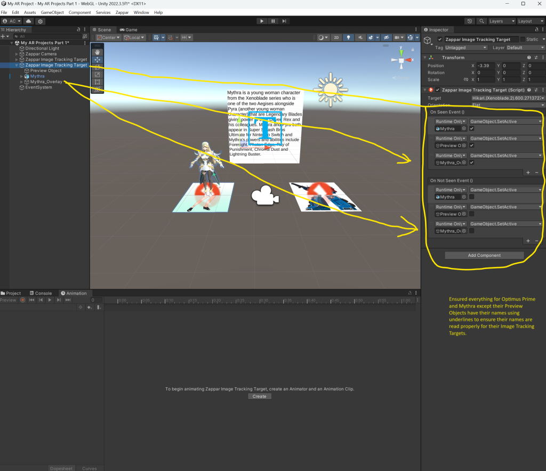The height and width of the screenshot is (471, 546).
Task: Open the Layout dropdown in top bar
Action: (531, 21)
